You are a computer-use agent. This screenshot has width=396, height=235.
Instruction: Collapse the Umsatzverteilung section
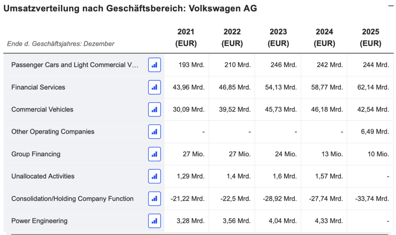(x=391, y=5)
